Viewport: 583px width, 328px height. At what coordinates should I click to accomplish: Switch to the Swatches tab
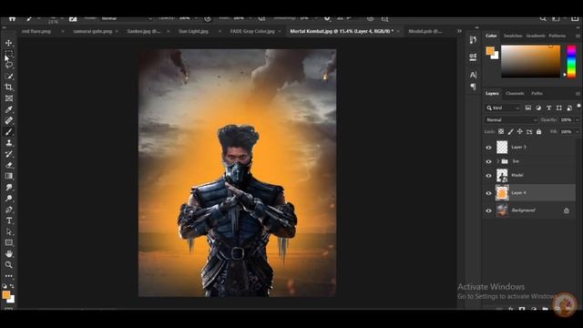point(513,36)
